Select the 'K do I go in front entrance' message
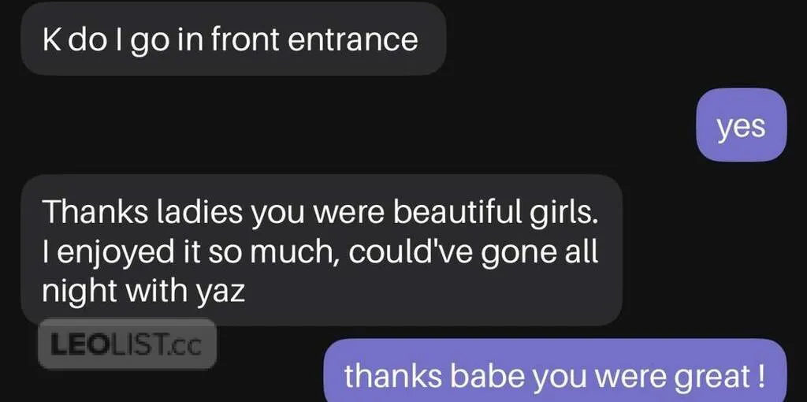 tap(233, 39)
